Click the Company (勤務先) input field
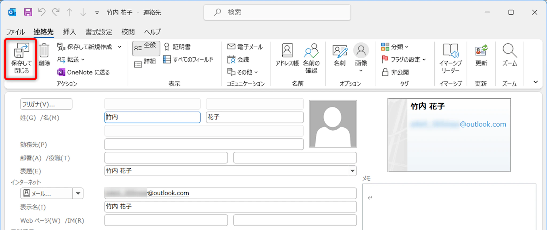 click(204, 144)
